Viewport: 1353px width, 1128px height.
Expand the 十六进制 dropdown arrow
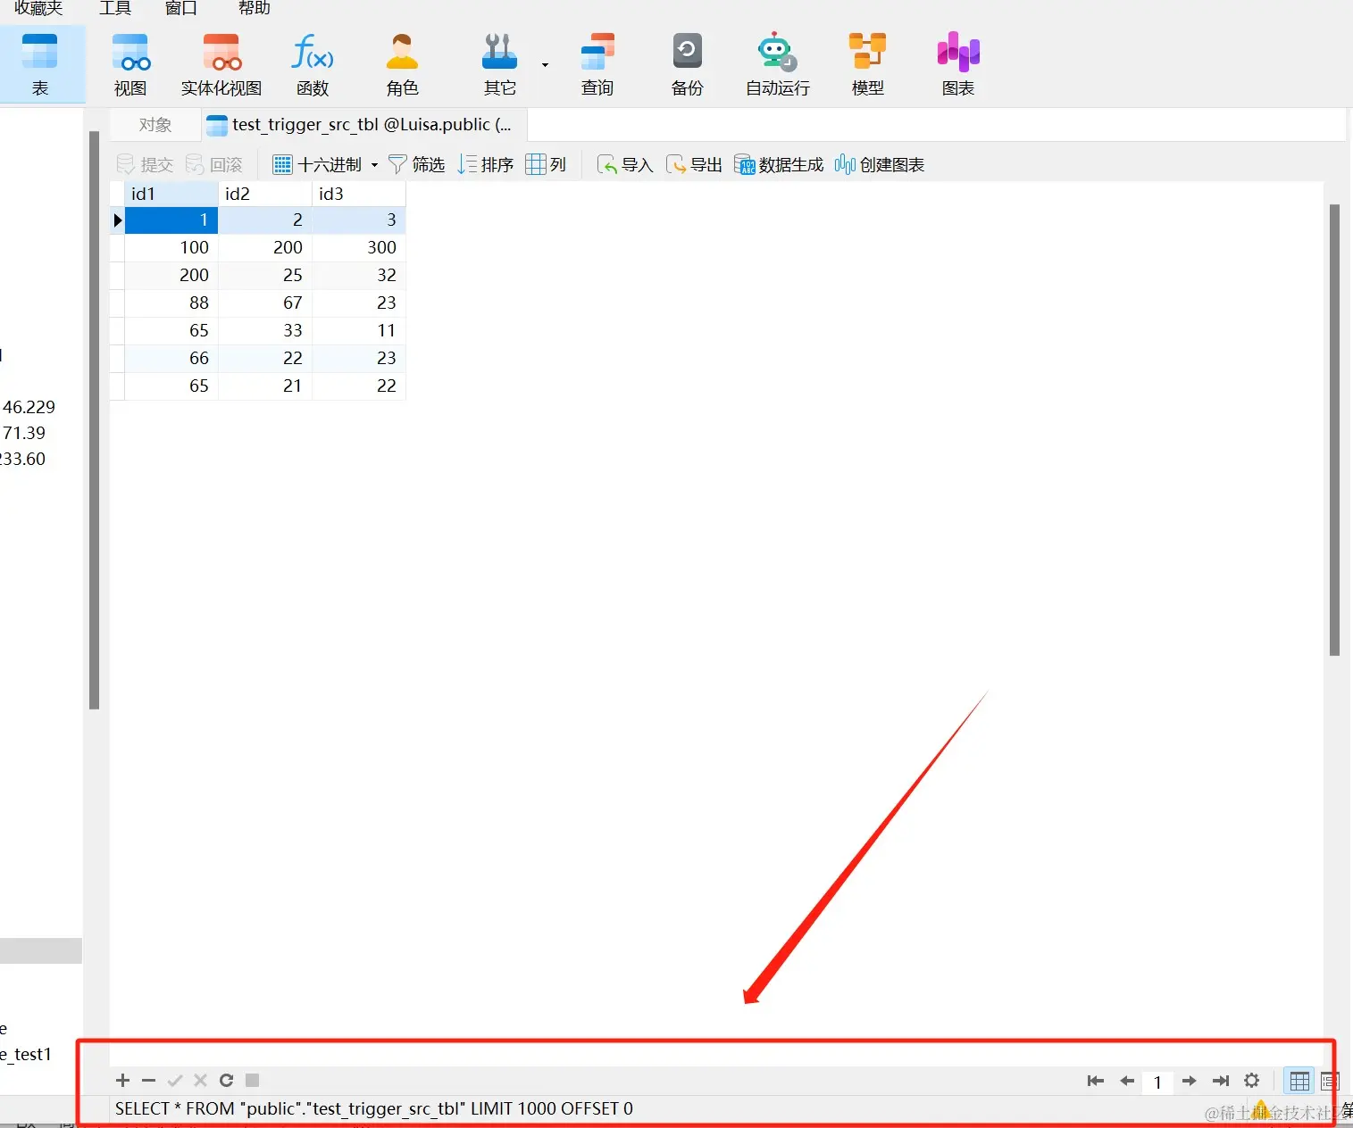[x=374, y=165]
